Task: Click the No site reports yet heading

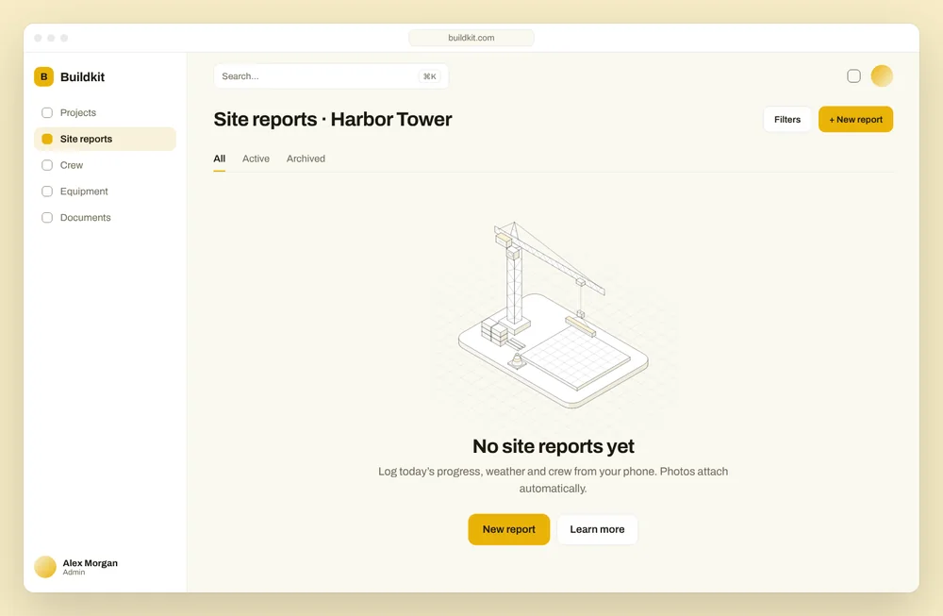Action: click(554, 446)
